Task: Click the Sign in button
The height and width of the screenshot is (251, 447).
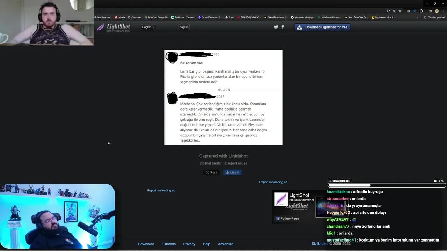Action: pyautogui.click(x=184, y=27)
